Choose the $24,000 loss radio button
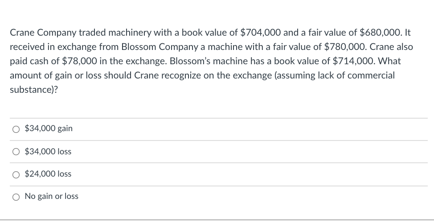434x223 pixels. (16, 174)
